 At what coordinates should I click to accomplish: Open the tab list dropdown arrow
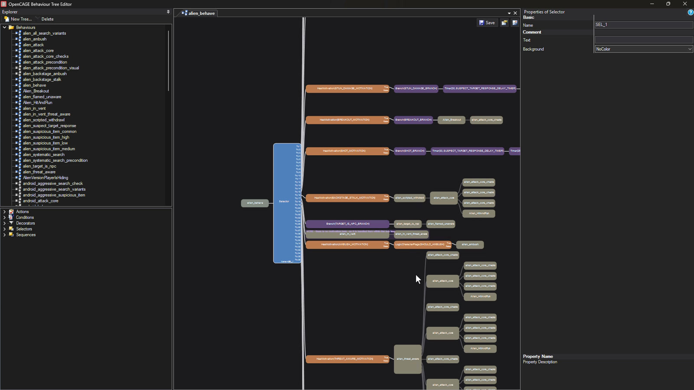[509, 13]
